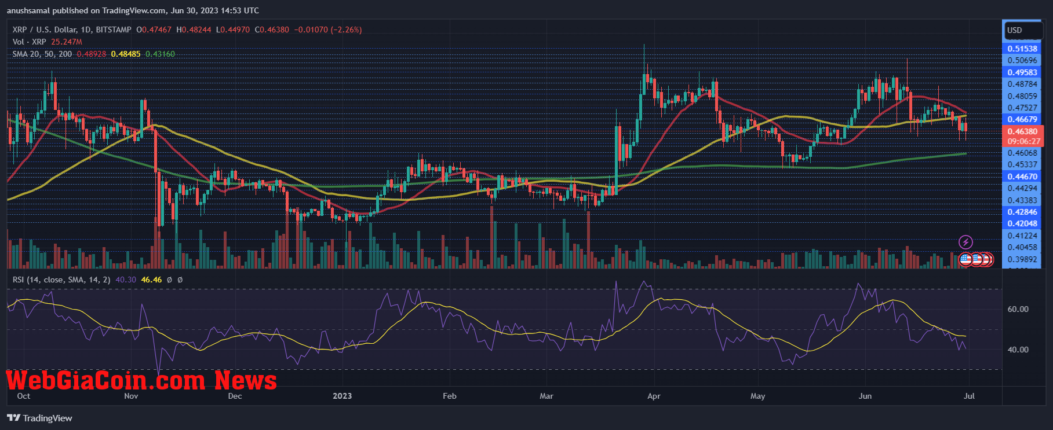Click the 0.48784 price axis label
1053x430 pixels.
(x=1022, y=84)
